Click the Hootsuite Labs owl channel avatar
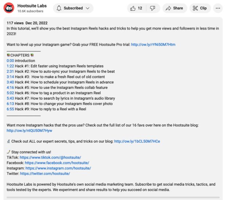This screenshot has height=200, width=226. point(9,8)
